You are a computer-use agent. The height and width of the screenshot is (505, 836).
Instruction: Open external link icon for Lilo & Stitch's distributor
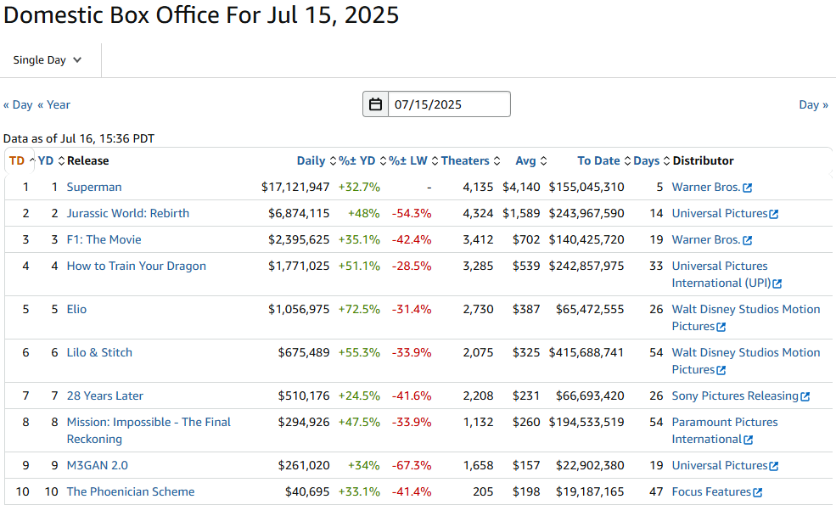[x=721, y=370]
